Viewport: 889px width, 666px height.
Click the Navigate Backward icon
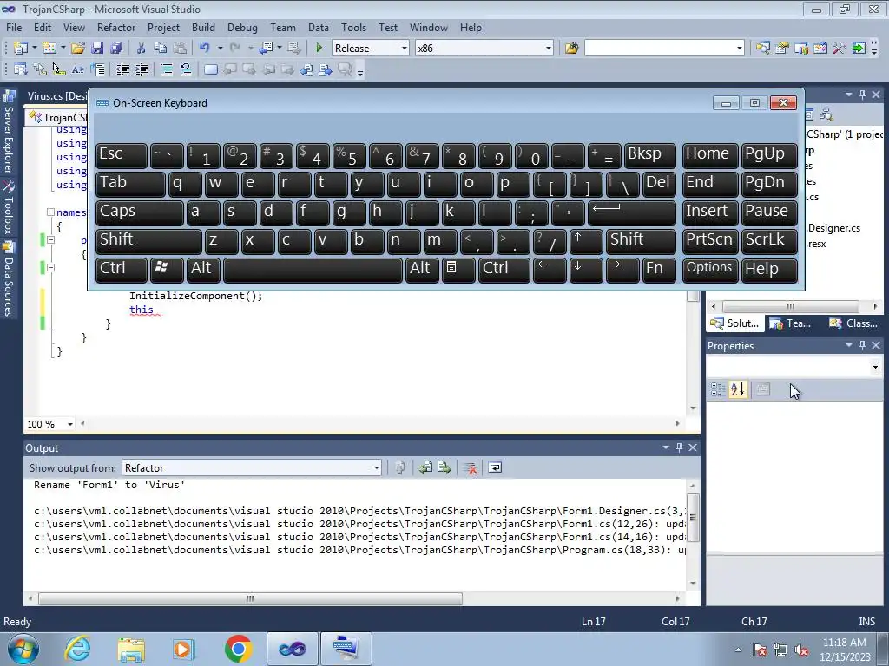click(266, 49)
